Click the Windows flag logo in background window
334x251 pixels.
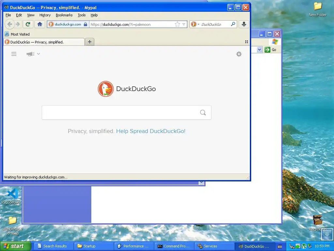[275, 42]
